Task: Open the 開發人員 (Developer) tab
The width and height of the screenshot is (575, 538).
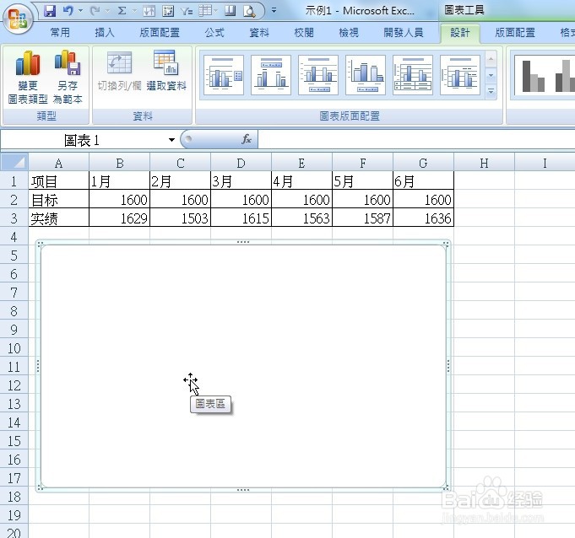Action: [404, 33]
